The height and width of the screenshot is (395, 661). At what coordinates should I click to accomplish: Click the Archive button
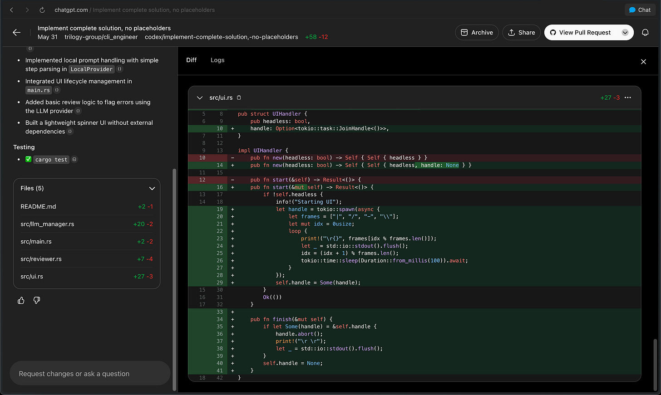pyautogui.click(x=477, y=33)
